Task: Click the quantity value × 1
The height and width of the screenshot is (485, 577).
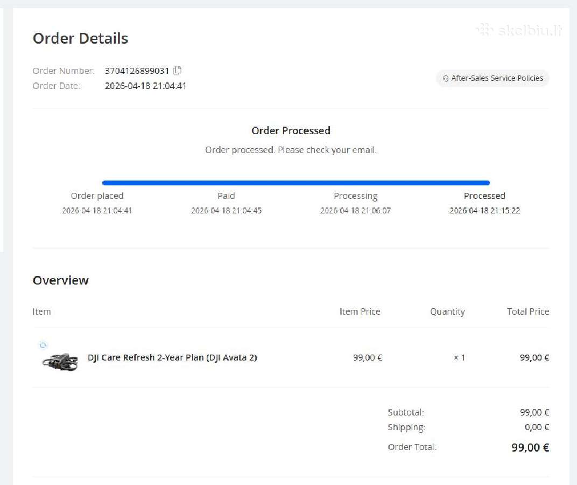Action: (460, 357)
